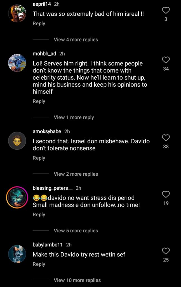Like babylambo11's comment with the heart

(x=166, y=251)
